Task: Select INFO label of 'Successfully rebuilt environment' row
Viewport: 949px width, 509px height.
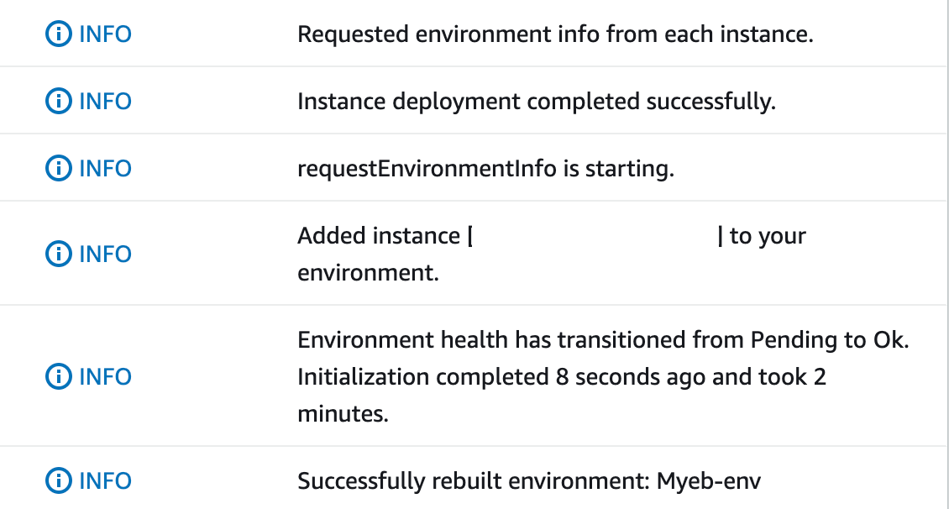Action: [105, 481]
